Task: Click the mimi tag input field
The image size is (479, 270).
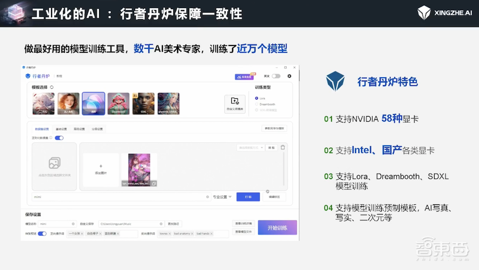Action: pyautogui.click(x=121, y=197)
